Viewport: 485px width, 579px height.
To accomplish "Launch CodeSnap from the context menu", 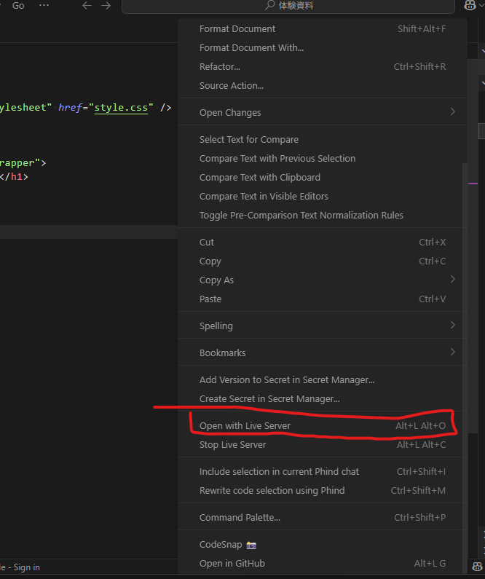I will coord(323,545).
